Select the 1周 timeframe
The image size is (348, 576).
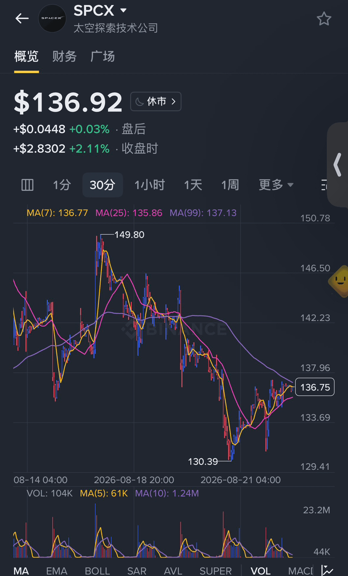click(230, 185)
